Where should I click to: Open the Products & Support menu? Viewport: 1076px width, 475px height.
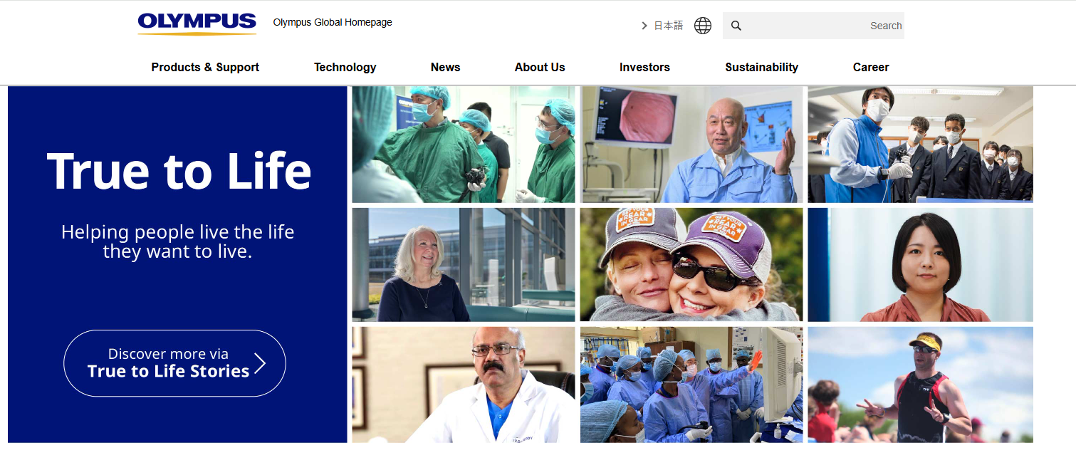click(x=205, y=67)
